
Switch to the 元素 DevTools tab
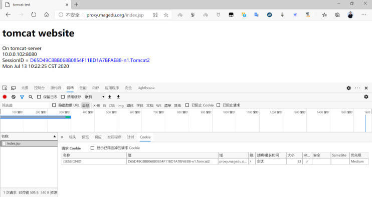pos(25,87)
